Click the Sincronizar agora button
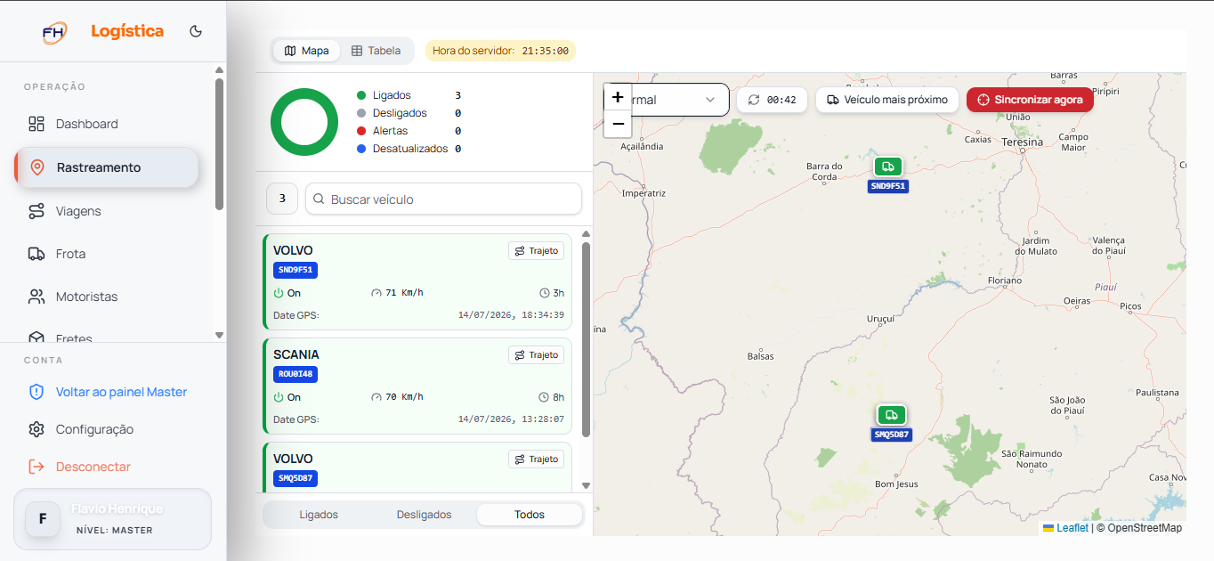Screen dimensions: 1214x561 [1030, 100]
